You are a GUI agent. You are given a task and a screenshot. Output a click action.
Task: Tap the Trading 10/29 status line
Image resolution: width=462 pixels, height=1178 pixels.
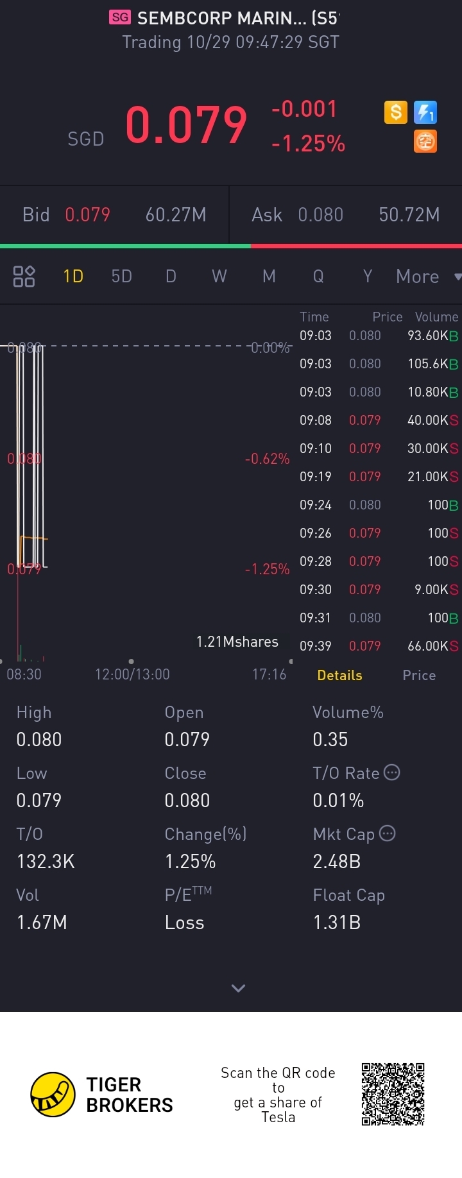click(230, 42)
